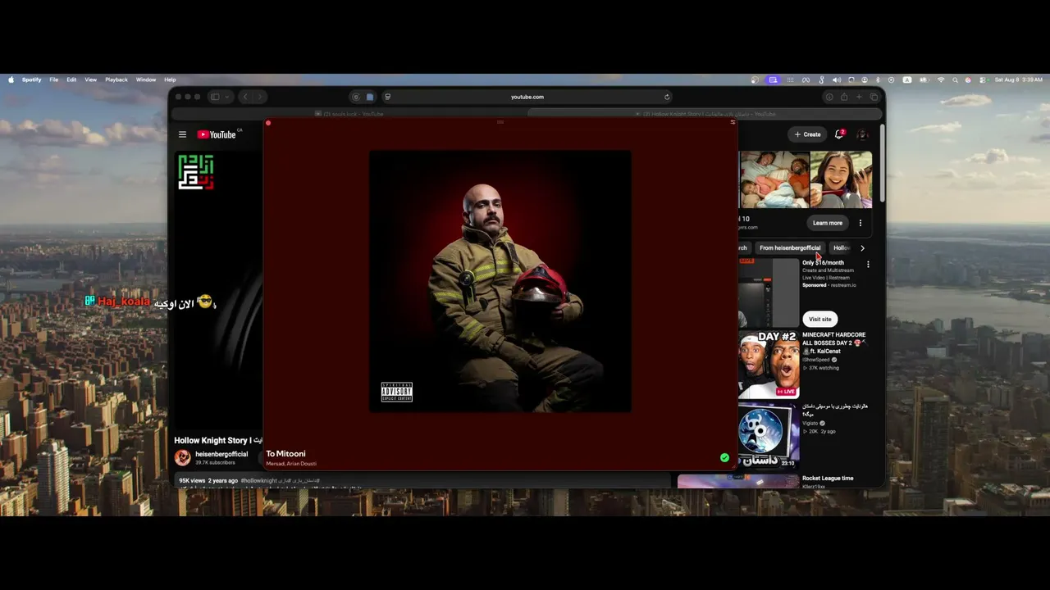Open the Playback menu
The image size is (1050, 590).
116,79
